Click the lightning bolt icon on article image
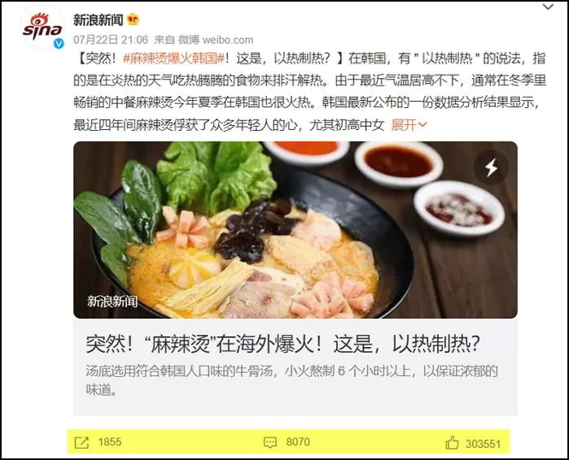569x460 pixels. pyautogui.click(x=491, y=167)
